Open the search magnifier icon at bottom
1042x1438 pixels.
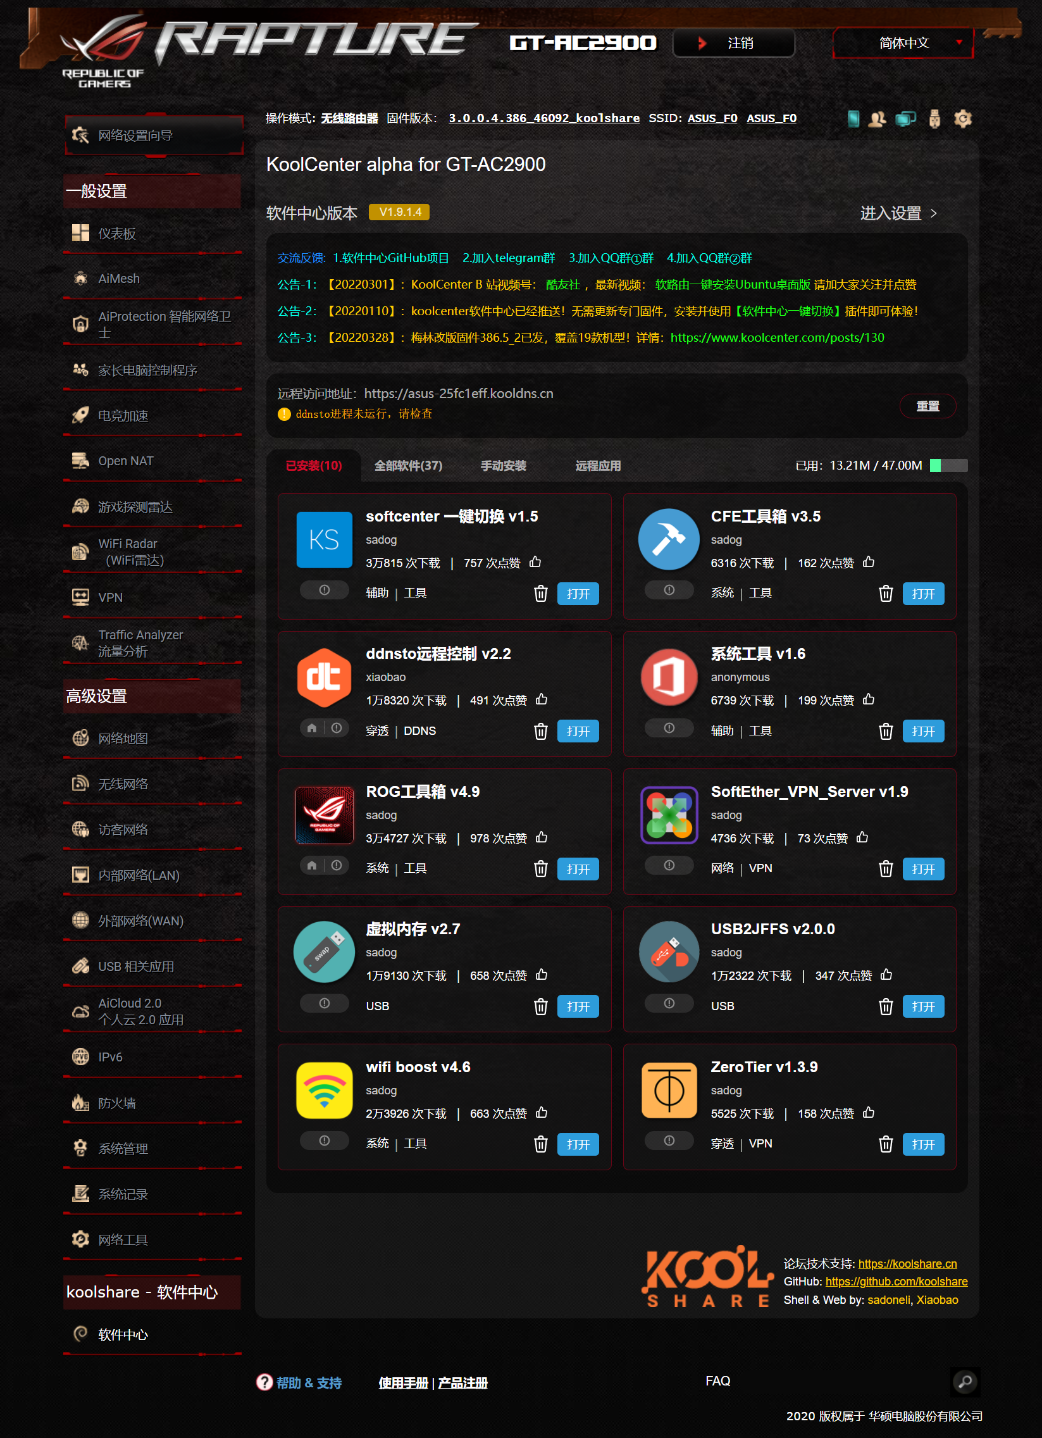965,1382
